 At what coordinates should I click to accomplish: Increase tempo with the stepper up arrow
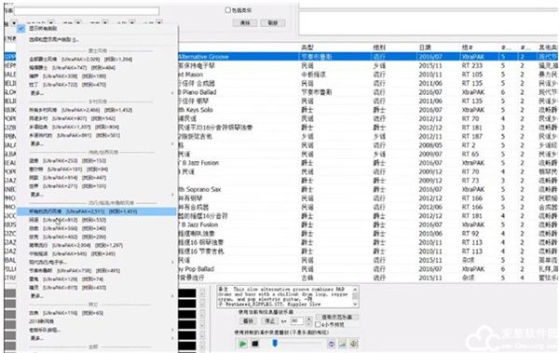[x=308, y=319]
